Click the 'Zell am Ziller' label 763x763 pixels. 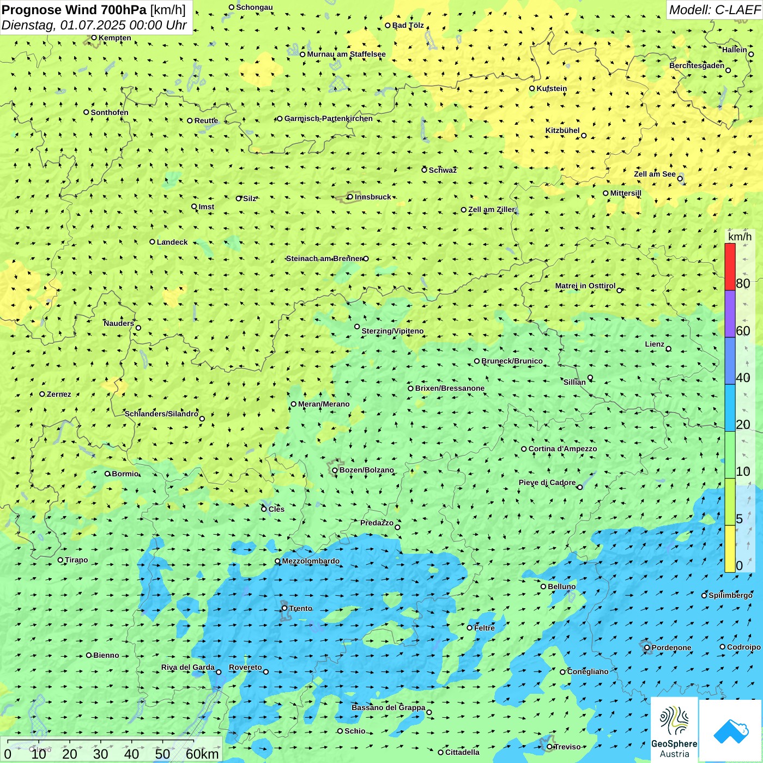point(492,209)
